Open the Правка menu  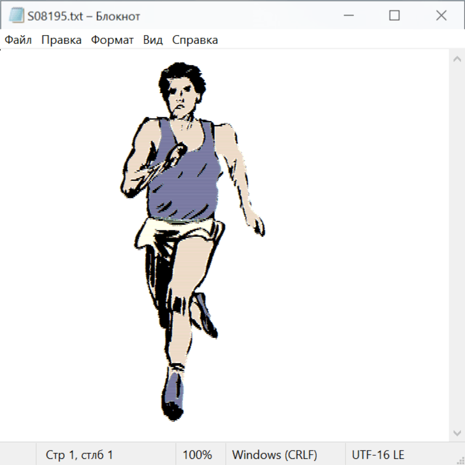pyautogui.click(x=61, y=40)
